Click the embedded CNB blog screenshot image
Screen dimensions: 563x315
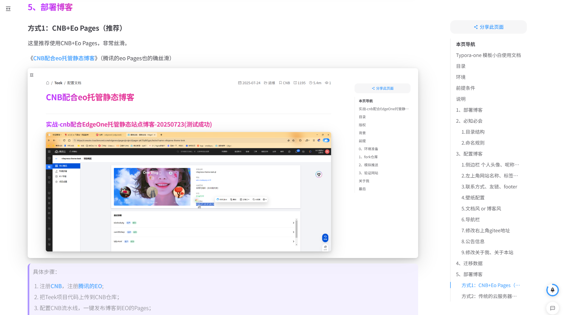[223, 163]
